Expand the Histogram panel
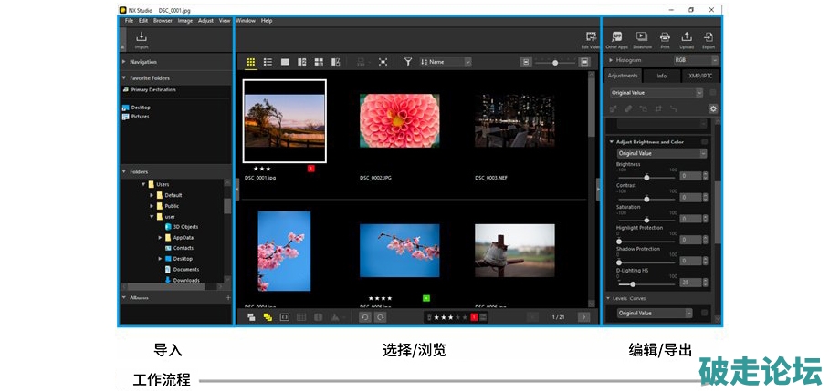 click(x=611, y=60)
